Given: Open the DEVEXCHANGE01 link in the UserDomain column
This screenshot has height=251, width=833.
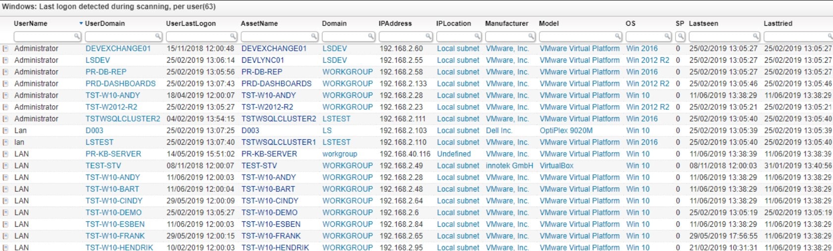Looking at the screenshot, I should (118, 48).
